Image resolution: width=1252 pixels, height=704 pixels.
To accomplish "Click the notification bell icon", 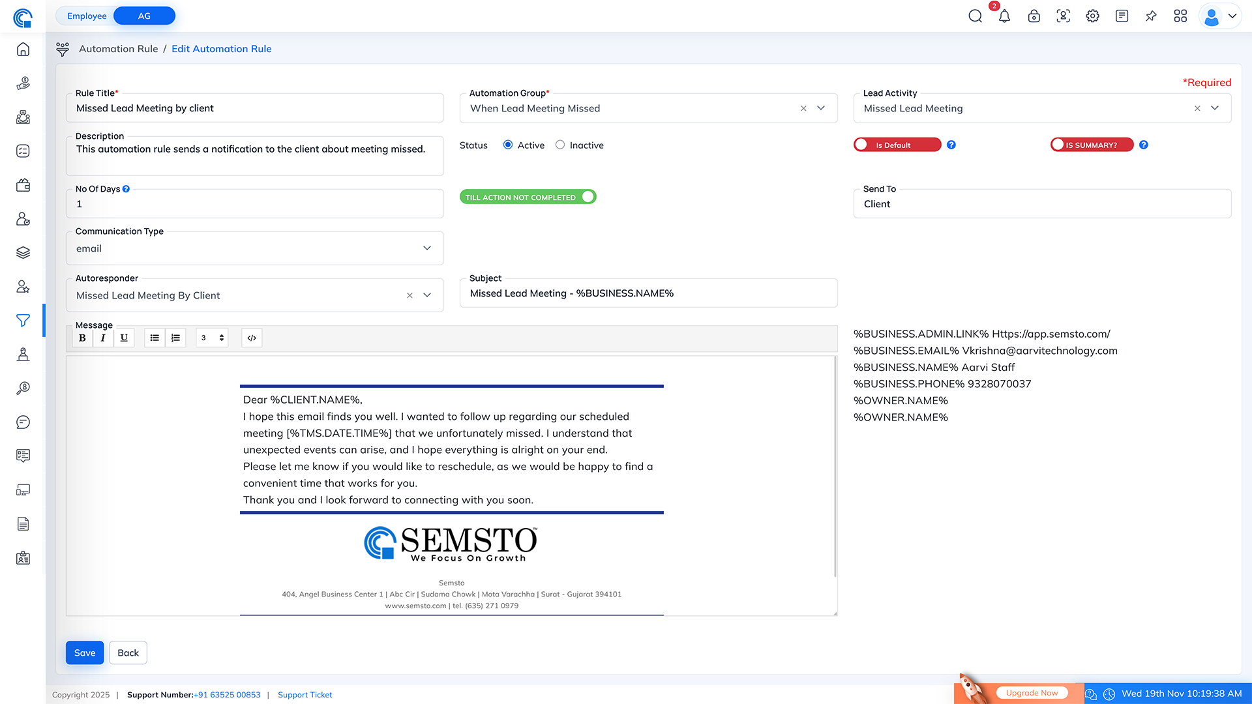I will (1004, 16).
